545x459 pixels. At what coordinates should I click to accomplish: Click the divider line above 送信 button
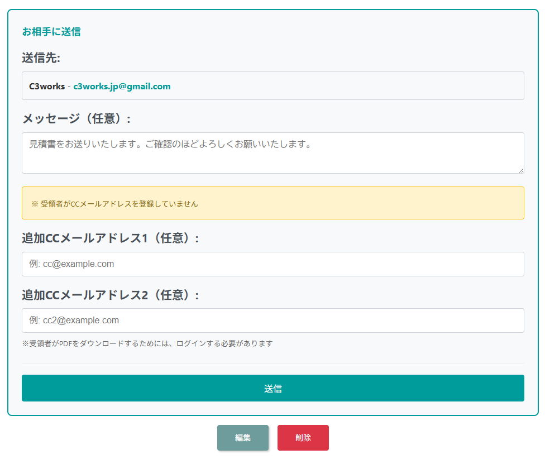[x=272, y=364]
